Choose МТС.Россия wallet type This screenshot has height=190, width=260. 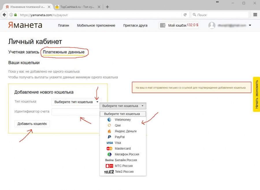click(123, 166)
